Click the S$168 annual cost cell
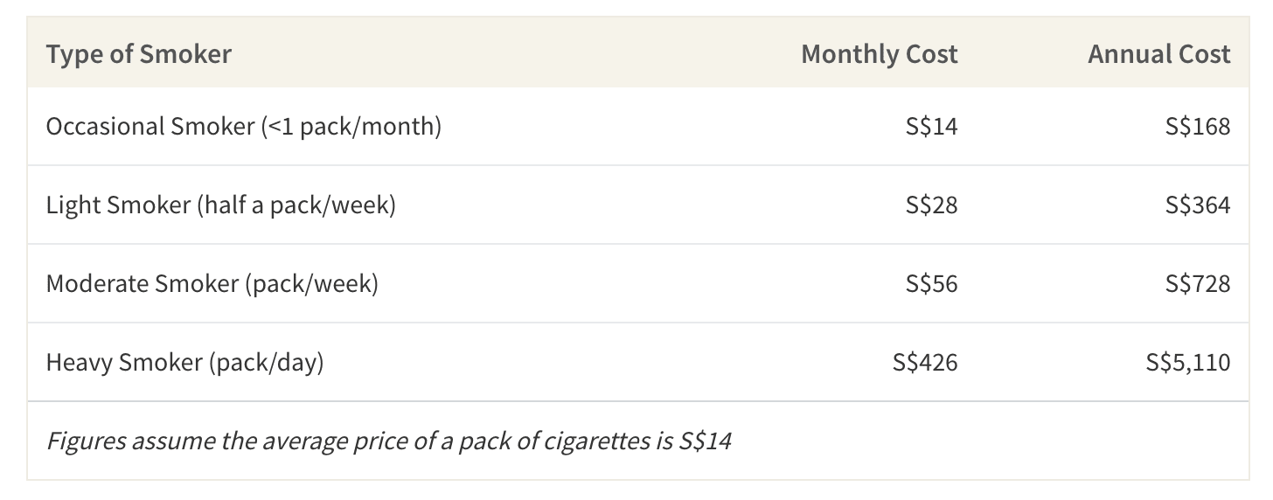The width and height of the screenshot is (1273, 500). (1198, 127)
